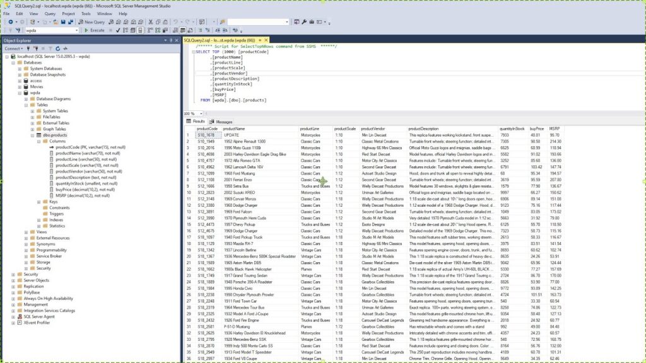646x363 pixels.
Task: Click the Copy icon in toolbar
Action: (158, 22)
